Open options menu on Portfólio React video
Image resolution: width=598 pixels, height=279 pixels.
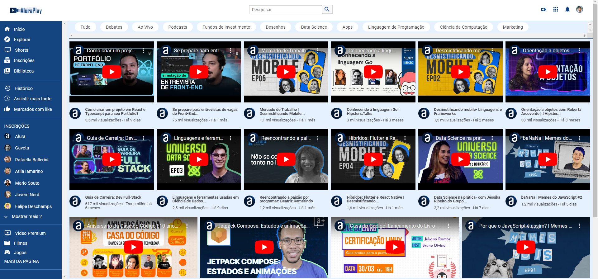(143, 50)
